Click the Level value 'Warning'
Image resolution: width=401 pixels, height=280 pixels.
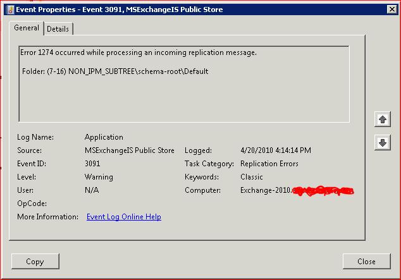[99, 177]
